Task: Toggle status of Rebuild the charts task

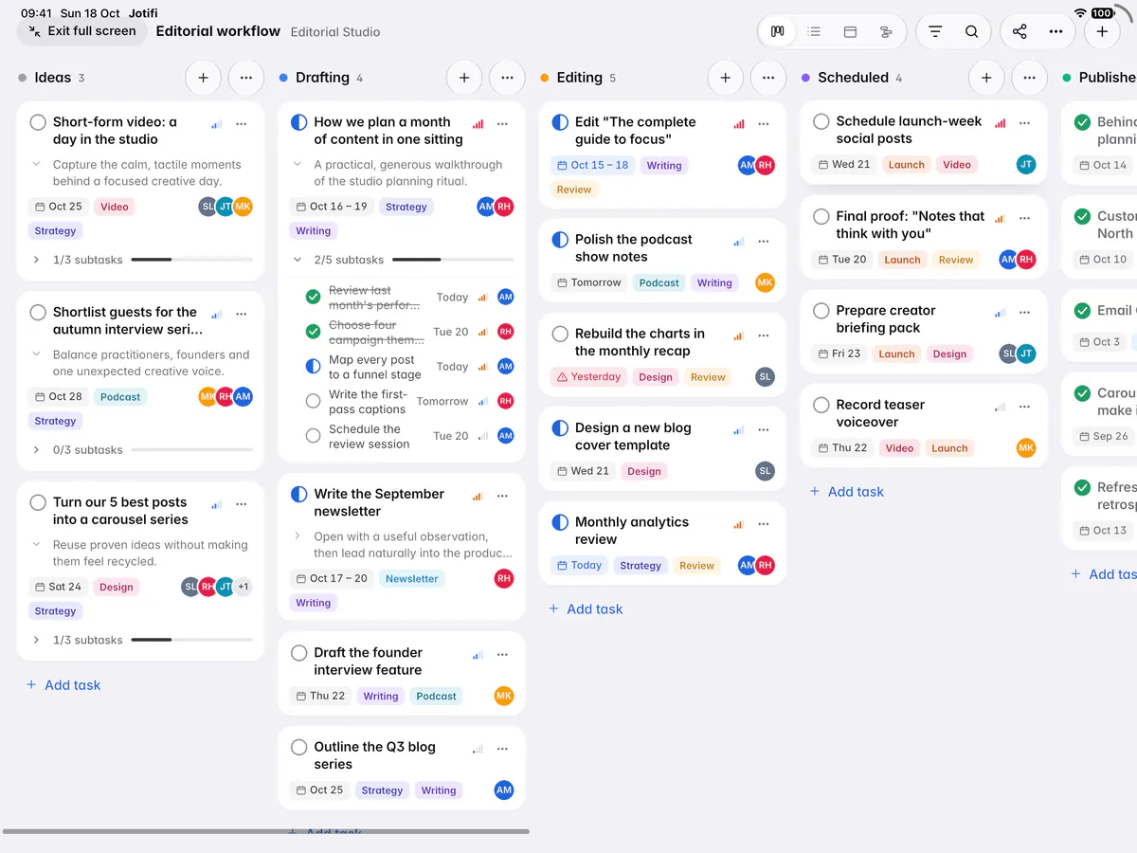Action: coord(560,334)
